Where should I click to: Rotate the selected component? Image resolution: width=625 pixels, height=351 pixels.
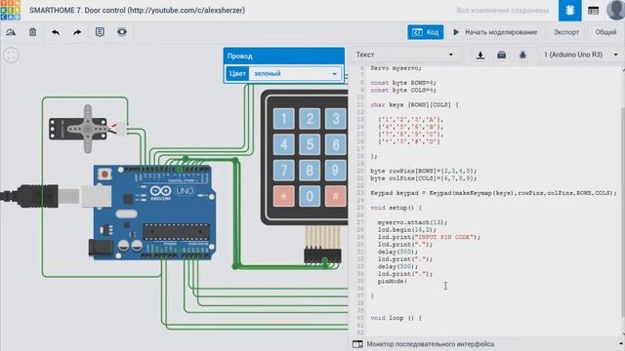coord(11,32)
